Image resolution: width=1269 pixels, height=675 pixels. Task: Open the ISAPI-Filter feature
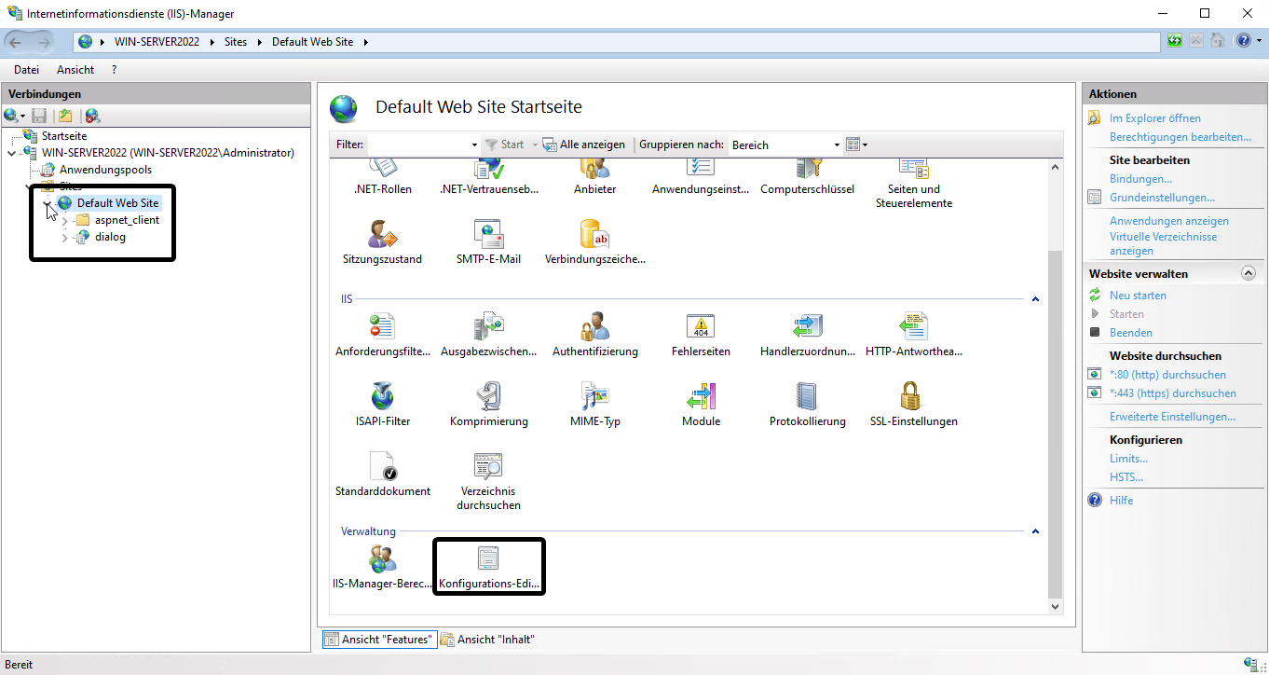click(x=382, y=405)
